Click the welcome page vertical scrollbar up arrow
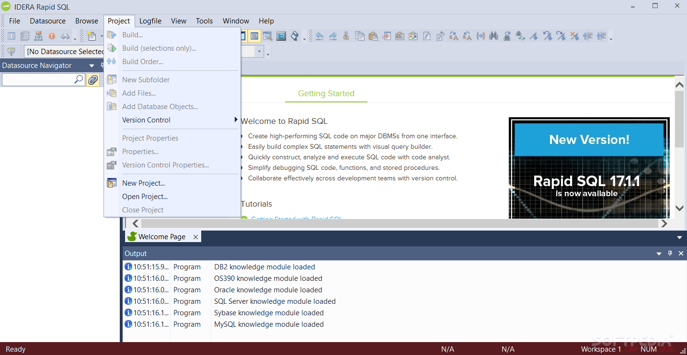687x355 pixels. (679, 85)
